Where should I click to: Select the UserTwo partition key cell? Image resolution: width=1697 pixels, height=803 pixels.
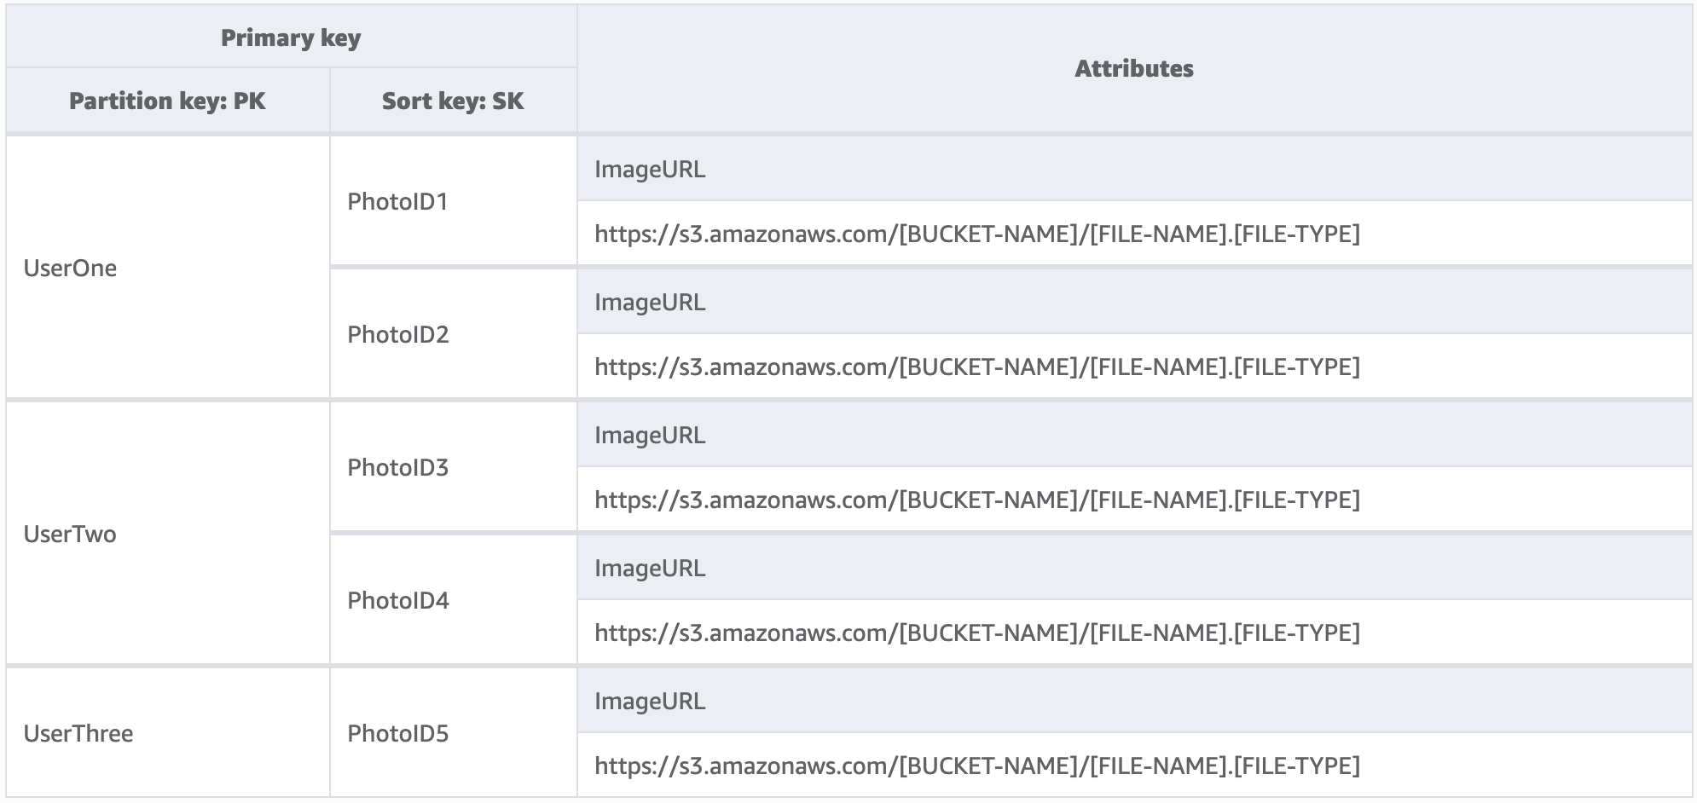71,534
